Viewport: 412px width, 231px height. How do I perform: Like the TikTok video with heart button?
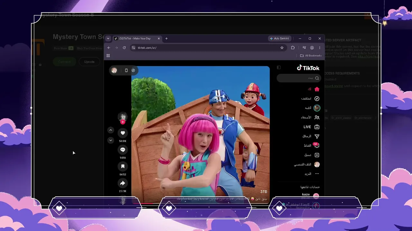(123, 133)
